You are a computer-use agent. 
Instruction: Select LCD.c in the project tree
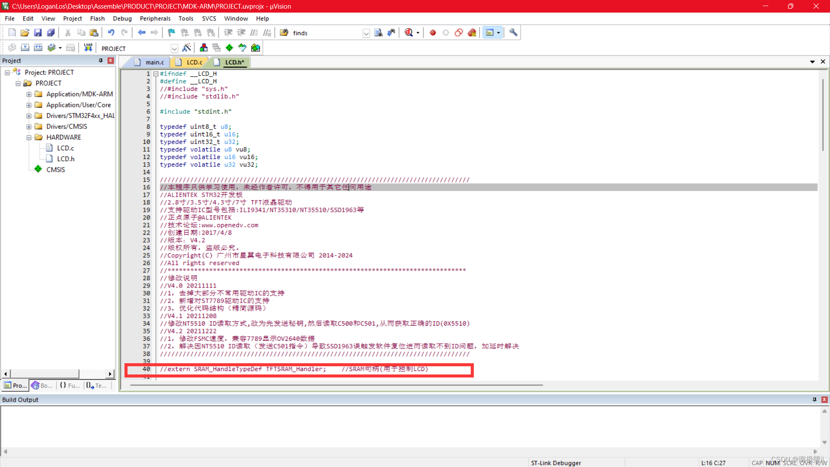(65, 148)
